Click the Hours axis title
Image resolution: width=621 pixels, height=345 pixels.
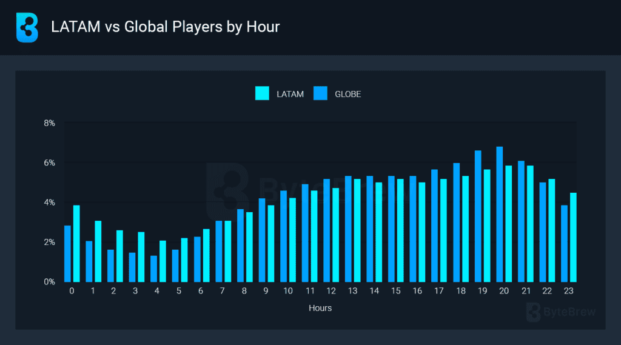(x=320, y=308)
